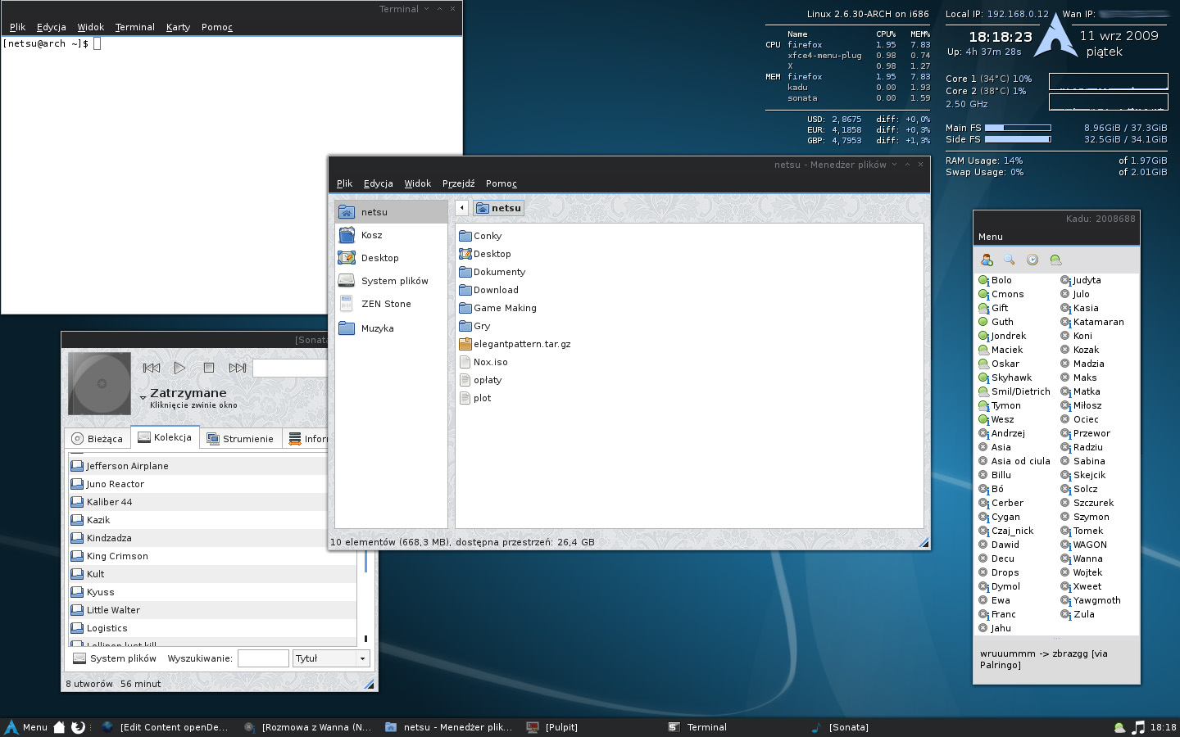Image resolution: width=1180 pixels, height=737 pixels.
Task: Select elegantpattern.tar.gz archive file
Action: [x=515, y=344]
